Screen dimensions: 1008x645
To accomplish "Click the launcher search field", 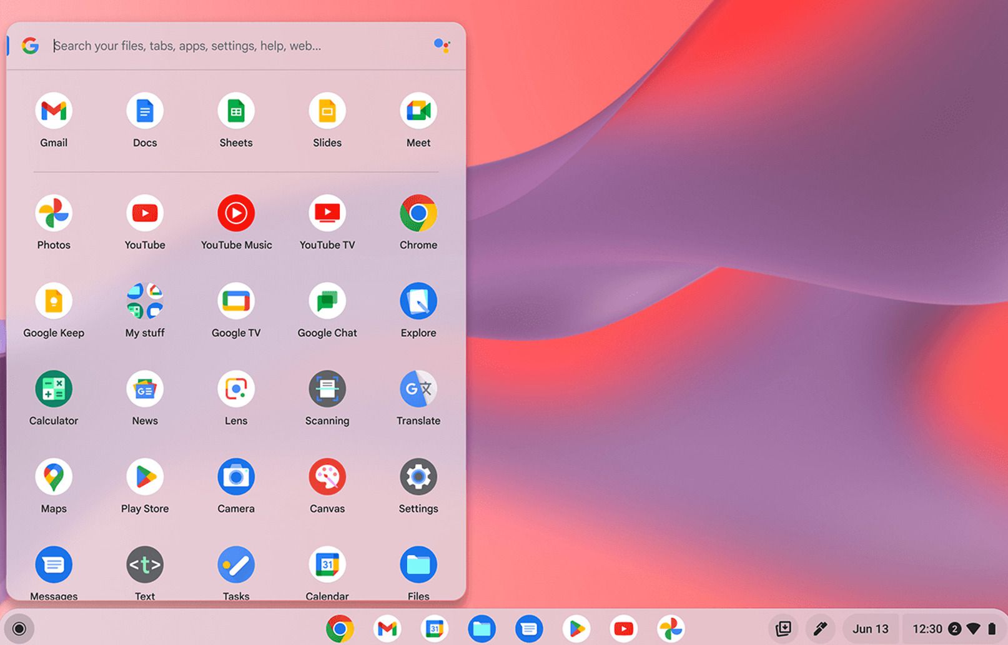I will 237,46.
